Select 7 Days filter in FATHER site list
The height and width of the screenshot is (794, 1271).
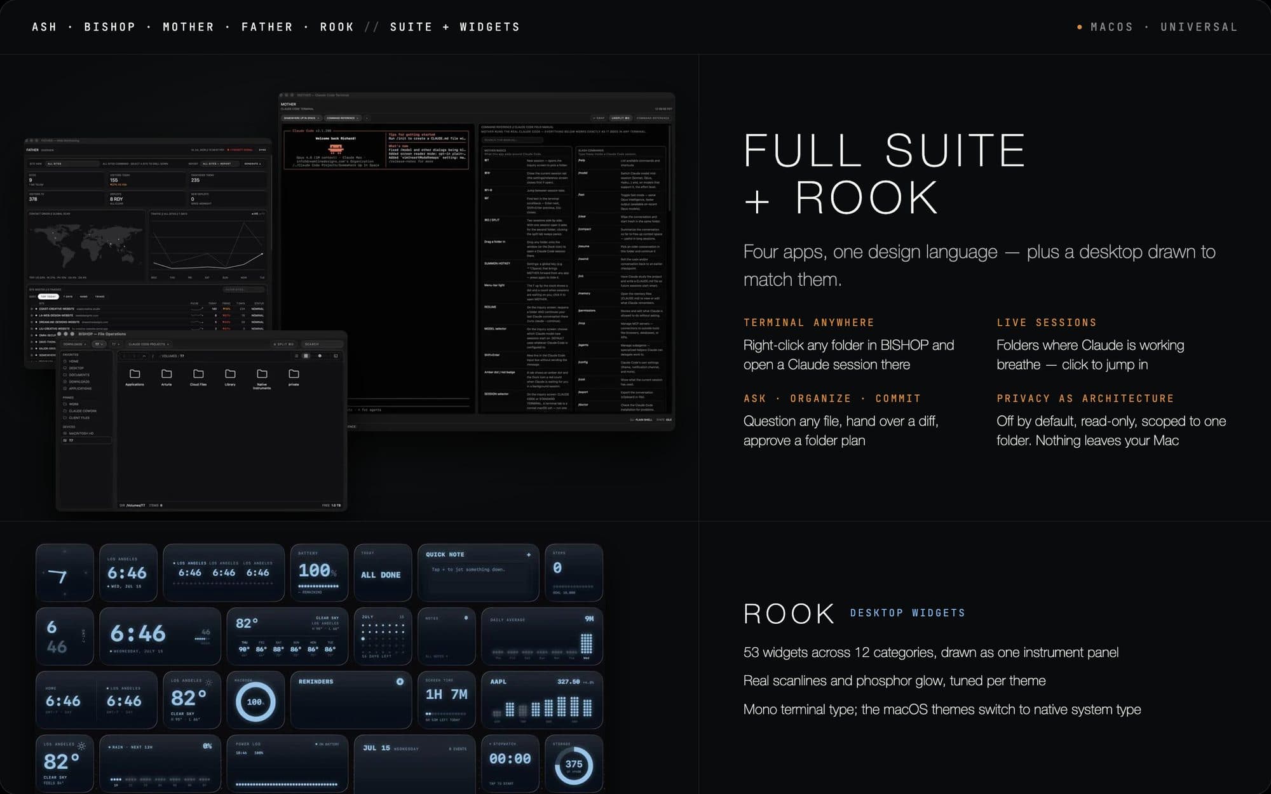68,297
